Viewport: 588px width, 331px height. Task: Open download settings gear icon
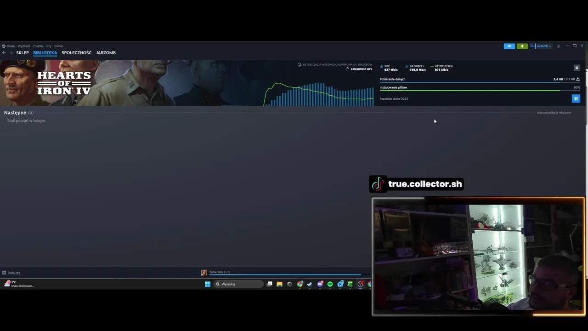pos(577,68)
